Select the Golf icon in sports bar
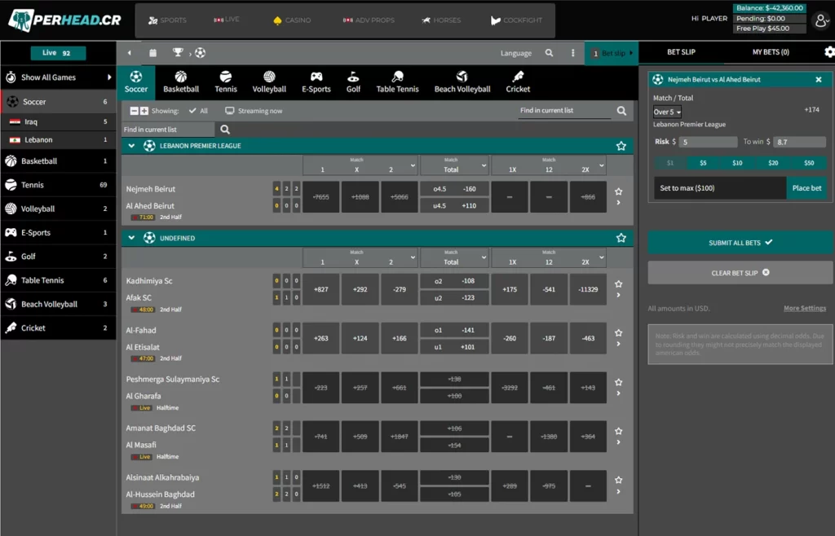This screenshot has height=536, width=835. tap(353, 81)
